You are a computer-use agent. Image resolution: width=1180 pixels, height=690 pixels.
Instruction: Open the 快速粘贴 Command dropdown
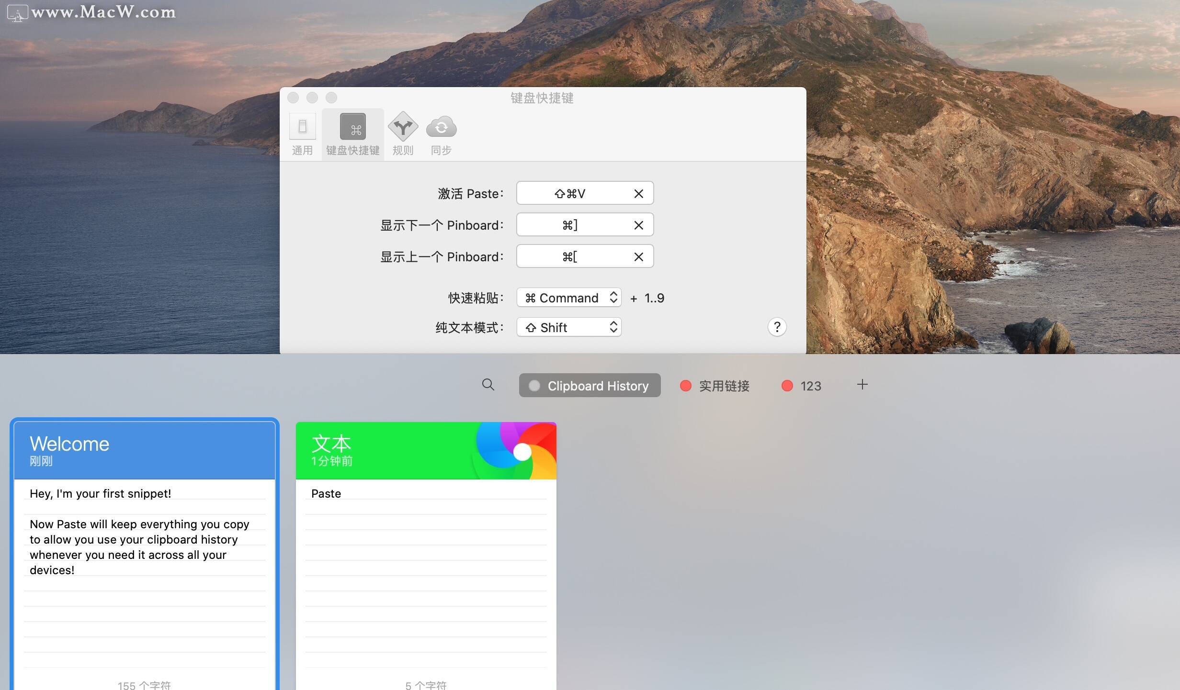tap(569, 298)
